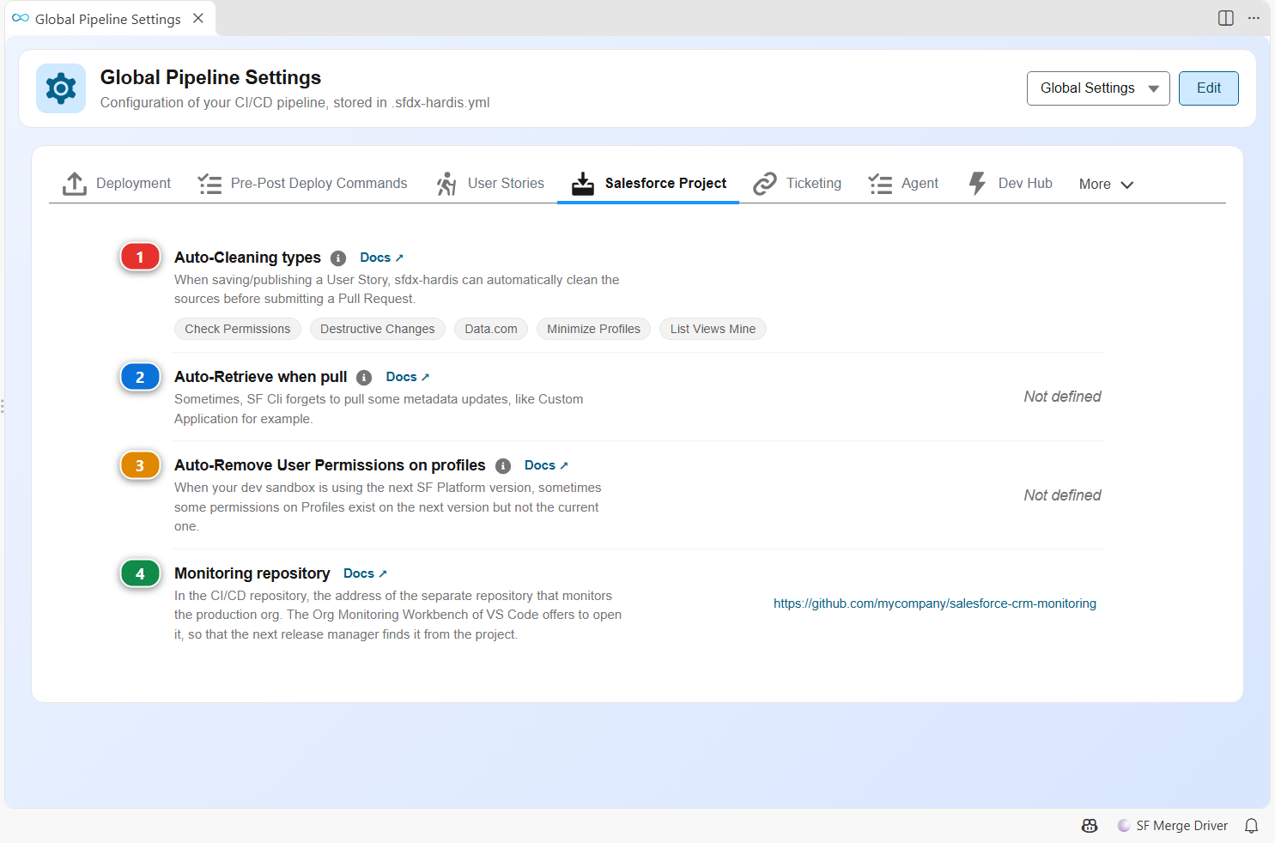Open Docs link for Auto-Retrieve when pull
Screen dimensions: 1275x843
tap(407, 377)
